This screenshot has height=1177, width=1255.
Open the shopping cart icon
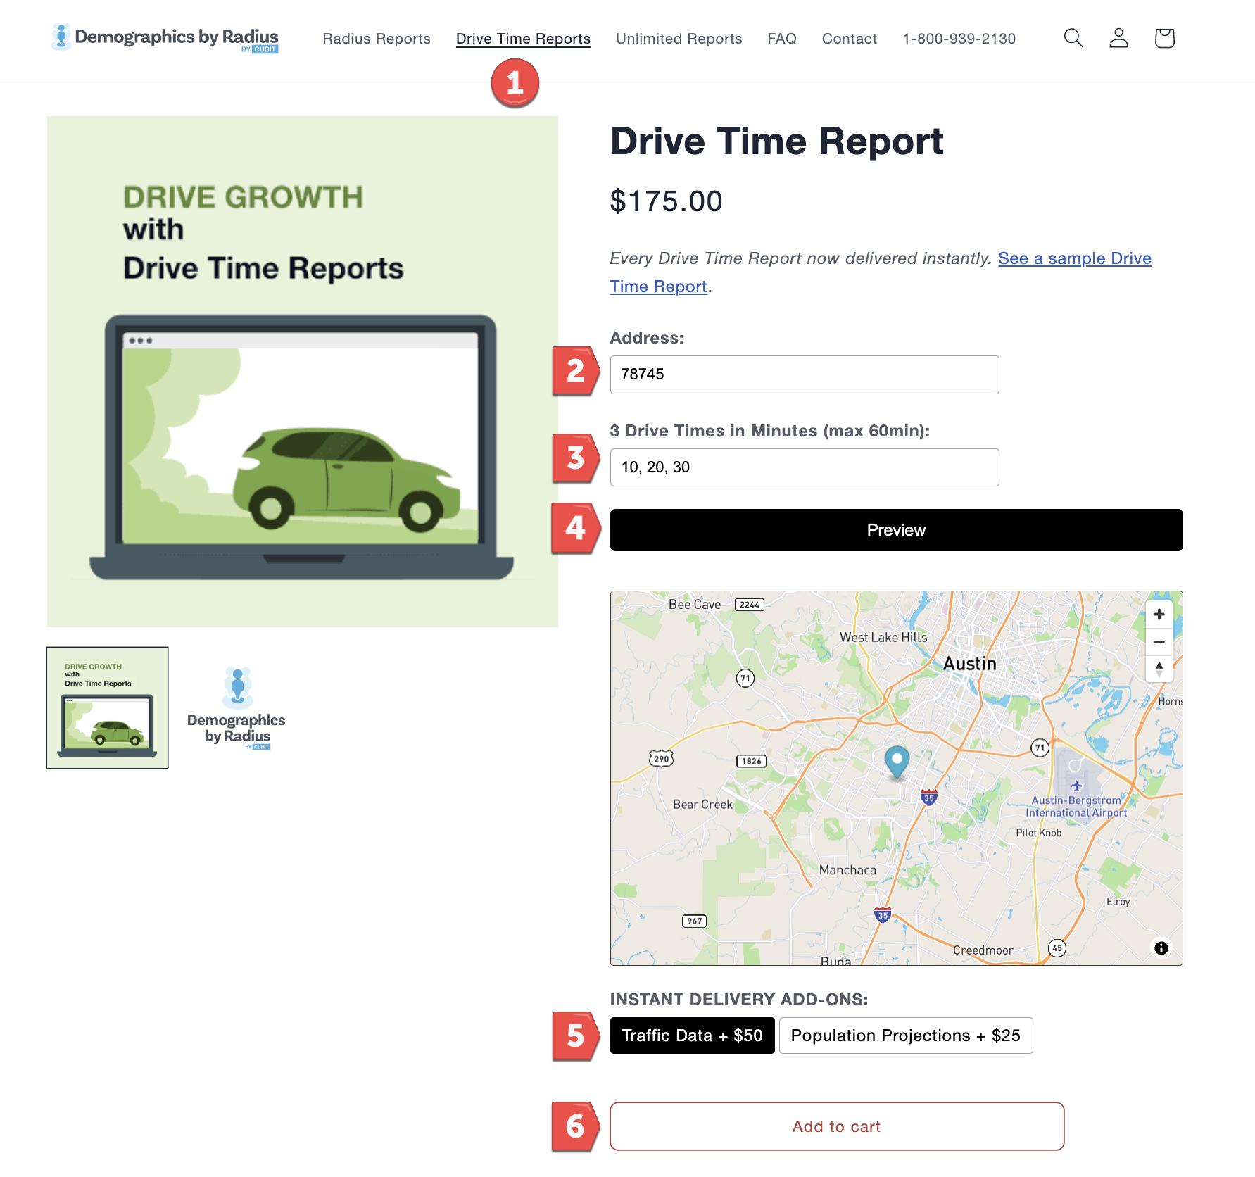pyautogui.click(x=1164, y=38)
